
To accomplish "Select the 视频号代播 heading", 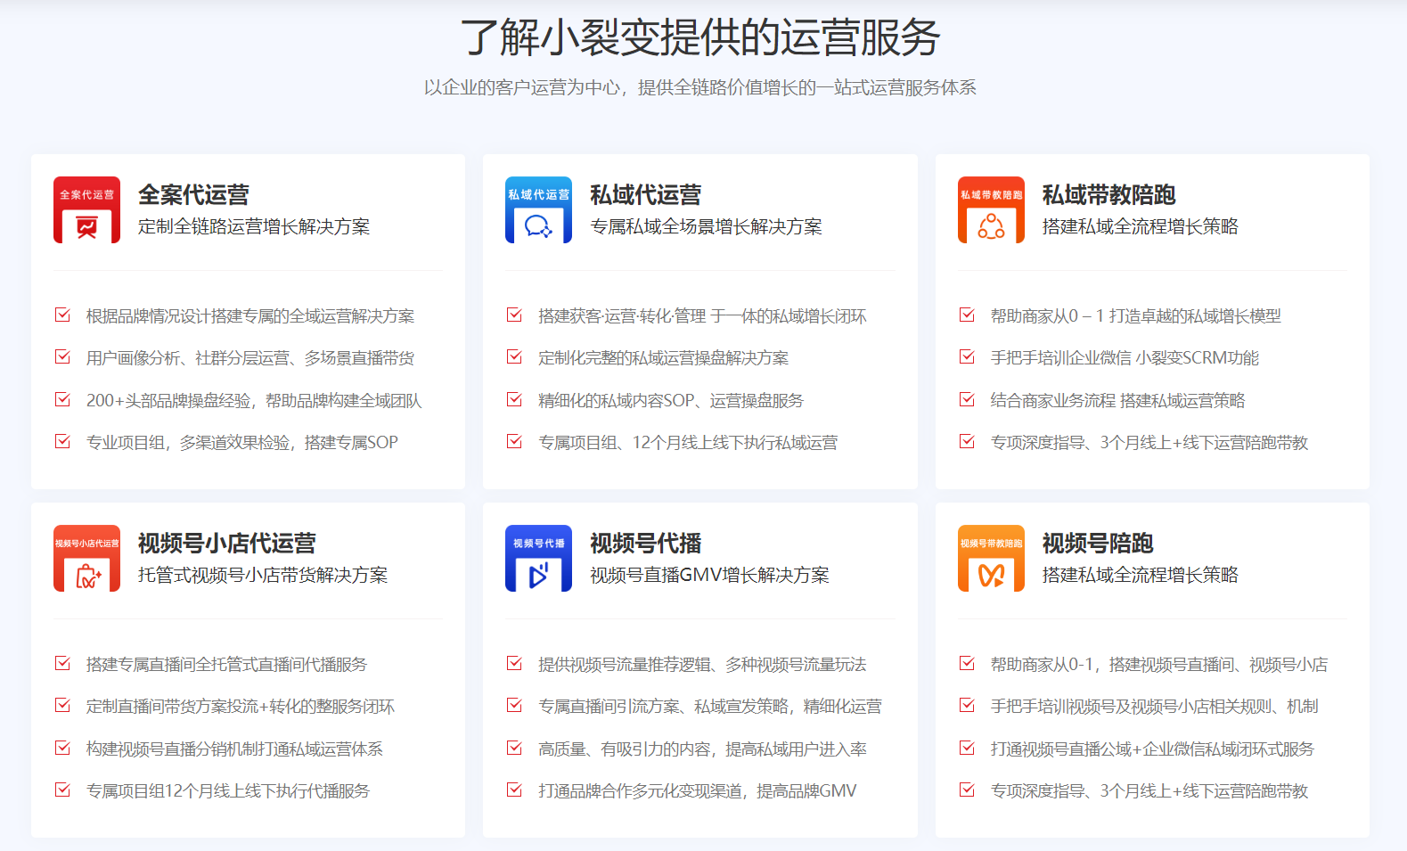I will pos(645,543).
